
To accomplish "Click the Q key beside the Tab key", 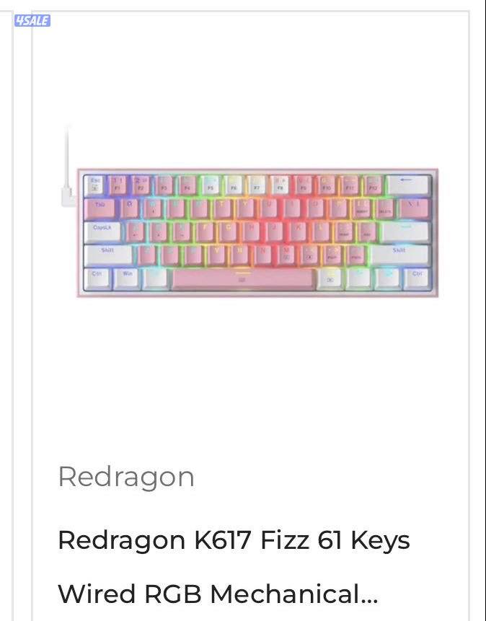I will (x=129, y=208).
